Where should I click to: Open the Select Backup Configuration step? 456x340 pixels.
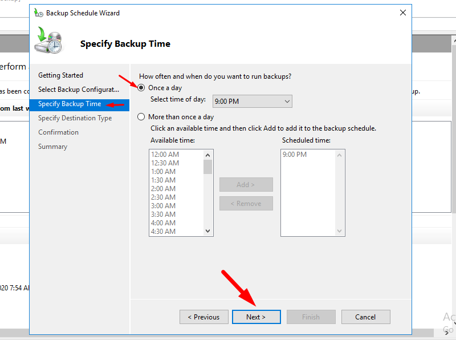[78, 90]
